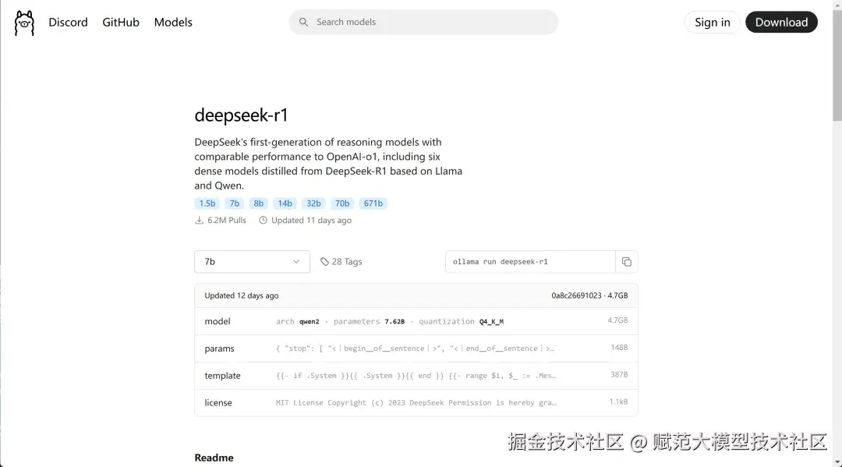The image size is (842, 467).
Task: Click the clock icon next to Updated
Action: pyautogui.click(x=264, y=221)
